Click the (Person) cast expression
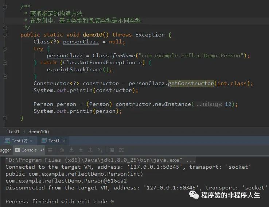 tap(99, 104)
